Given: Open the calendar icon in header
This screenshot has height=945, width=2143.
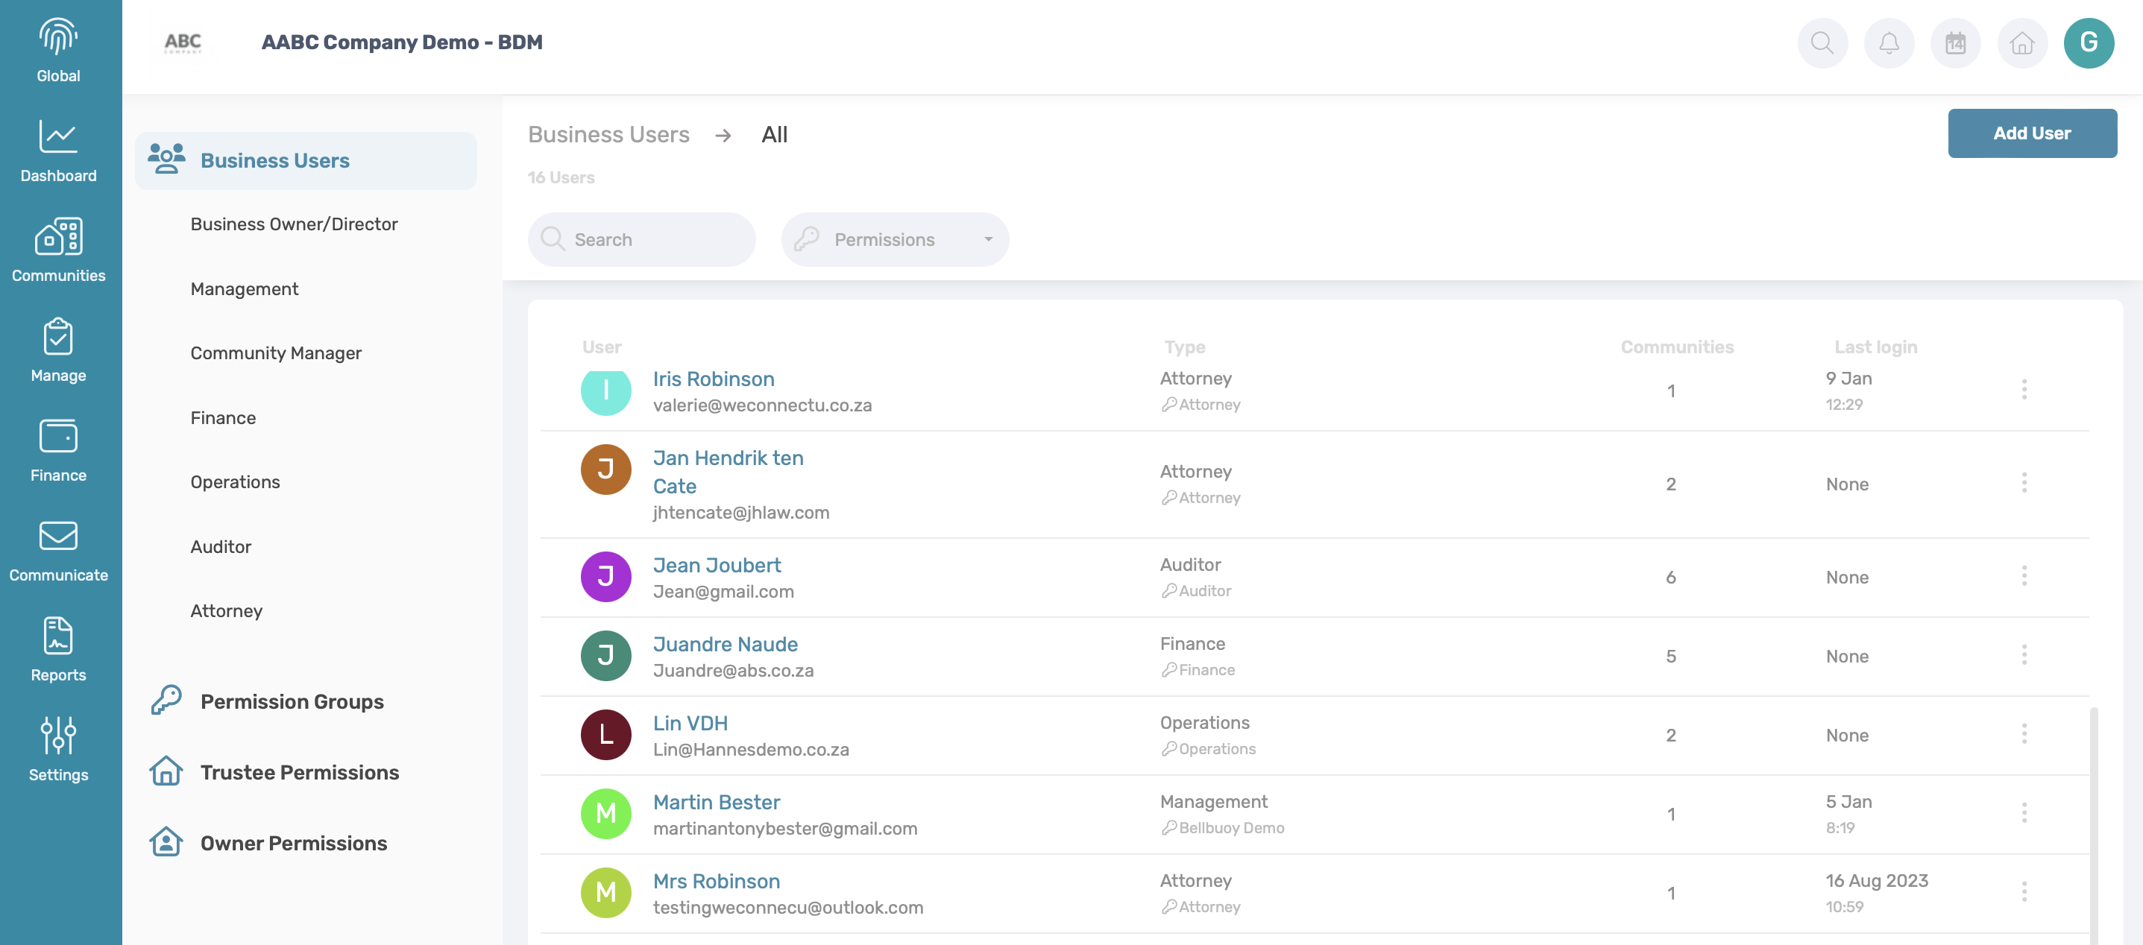Looking at the screenshot, I should (x=1955, y=42).
